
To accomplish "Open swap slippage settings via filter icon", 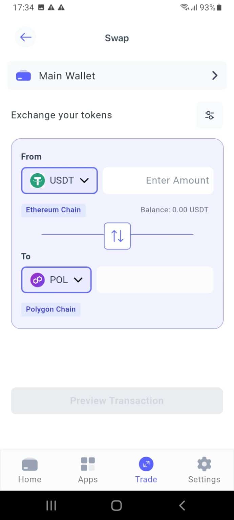I will coord(209,115).
